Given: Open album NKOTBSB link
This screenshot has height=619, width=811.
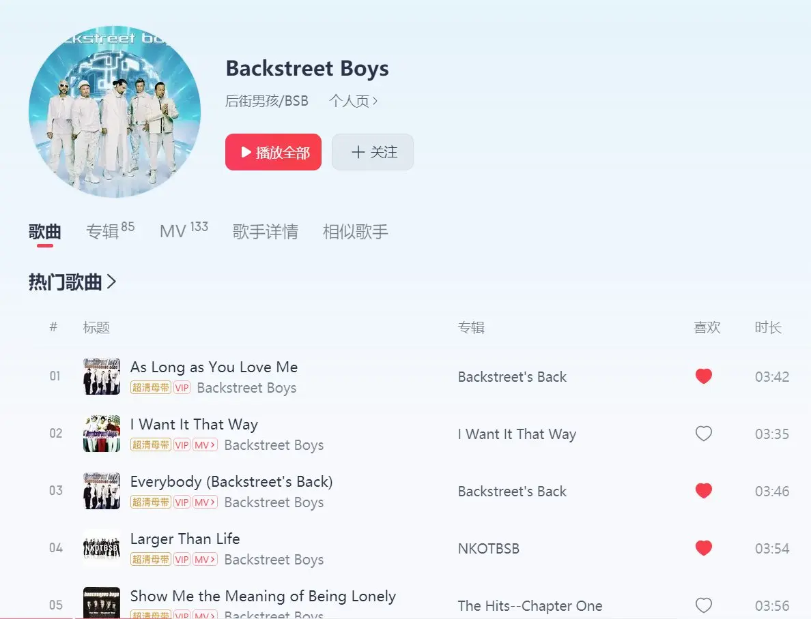Looking at the screenshot, I should coord(488,548).
